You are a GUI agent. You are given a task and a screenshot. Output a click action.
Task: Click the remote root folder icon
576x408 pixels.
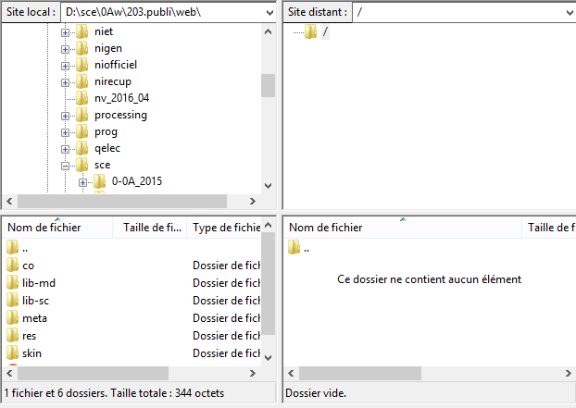(x=310, y=32)
